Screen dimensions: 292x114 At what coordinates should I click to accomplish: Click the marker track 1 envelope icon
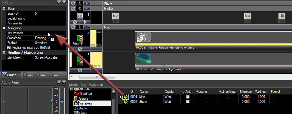coord(80,16)
